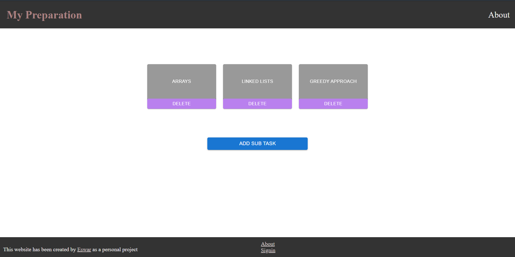Select the GREEDY APPROACH card title text

[333, 81]
